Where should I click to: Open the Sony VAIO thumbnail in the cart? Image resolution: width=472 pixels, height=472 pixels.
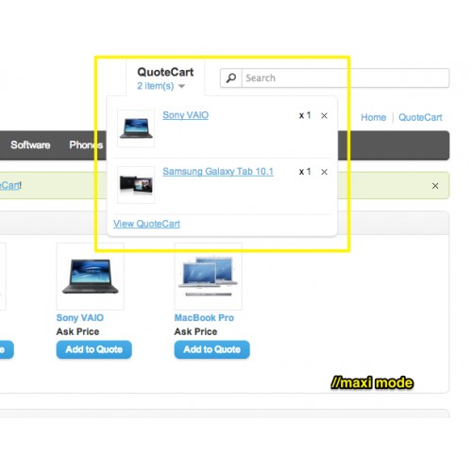[136, 128]
